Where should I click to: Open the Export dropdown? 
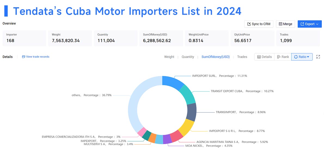coord(310,24)
